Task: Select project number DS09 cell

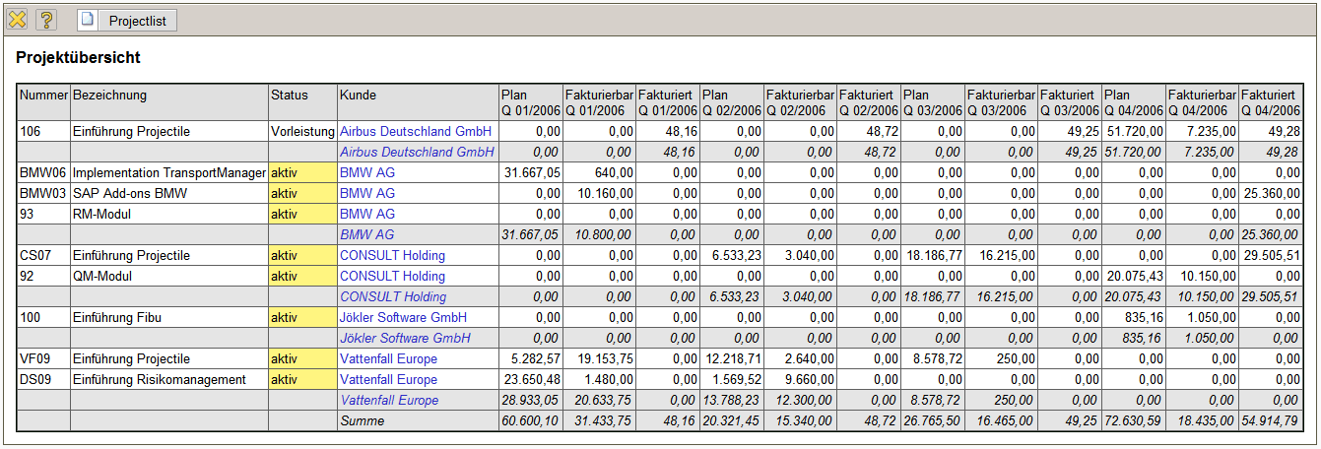Action: (43, 379)
